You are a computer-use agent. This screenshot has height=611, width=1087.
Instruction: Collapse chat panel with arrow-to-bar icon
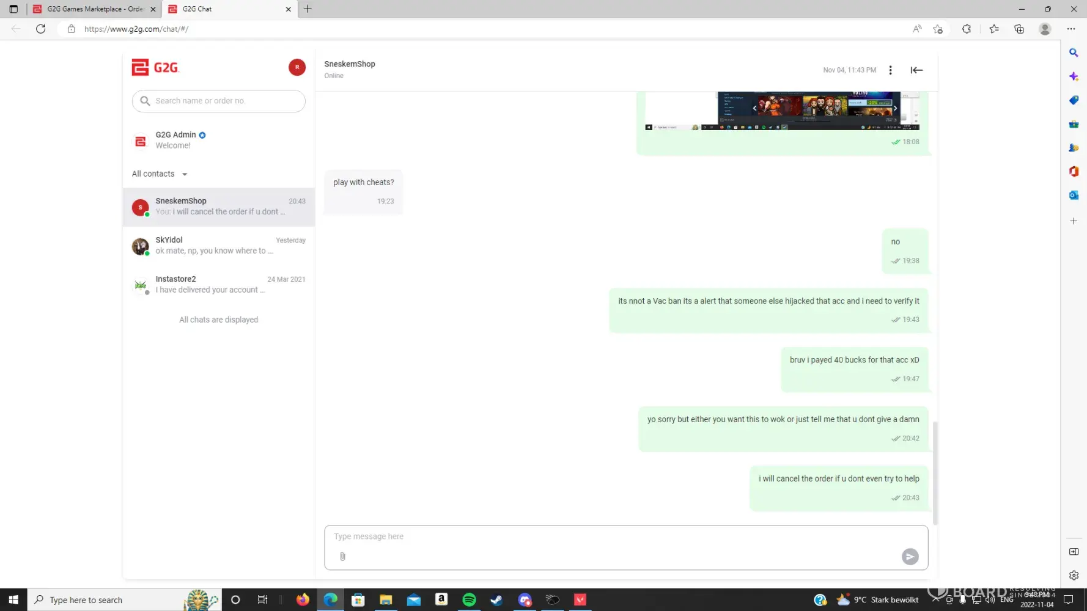(916, 70)
